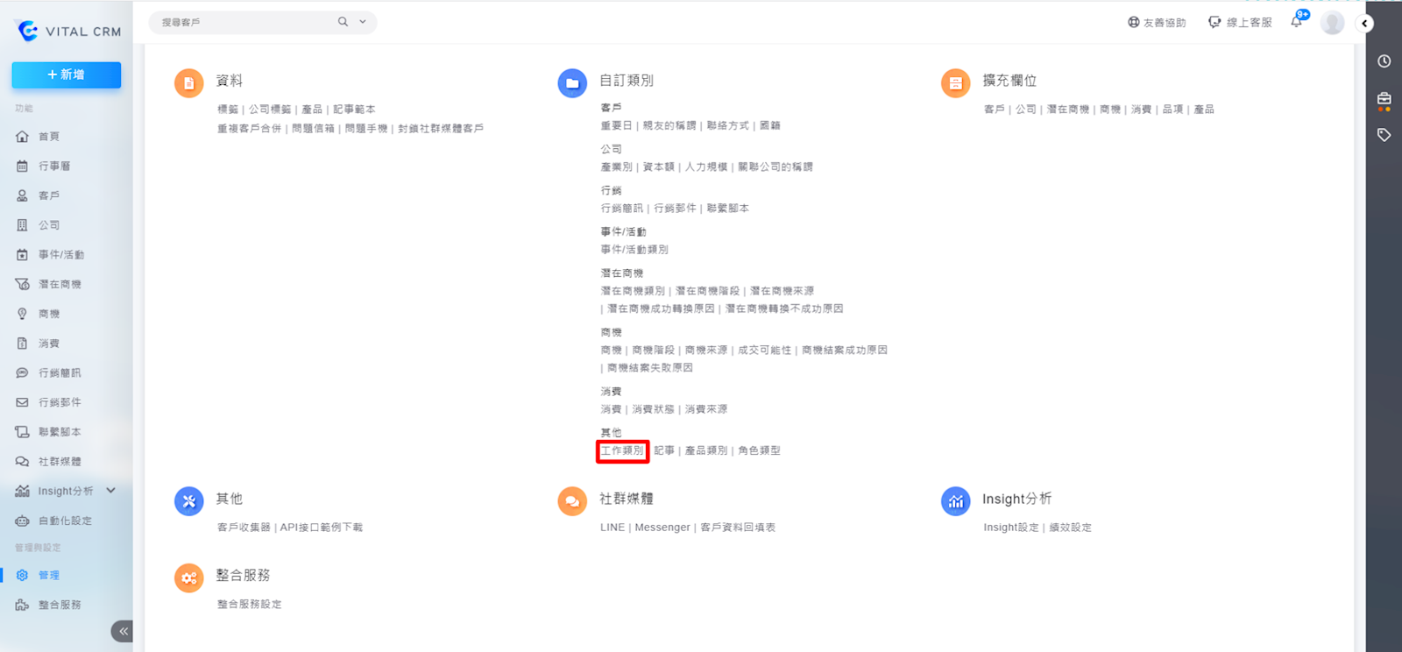Open the 工作類別 link
This screenshot has height=652, width=1402.
point(622,450)
